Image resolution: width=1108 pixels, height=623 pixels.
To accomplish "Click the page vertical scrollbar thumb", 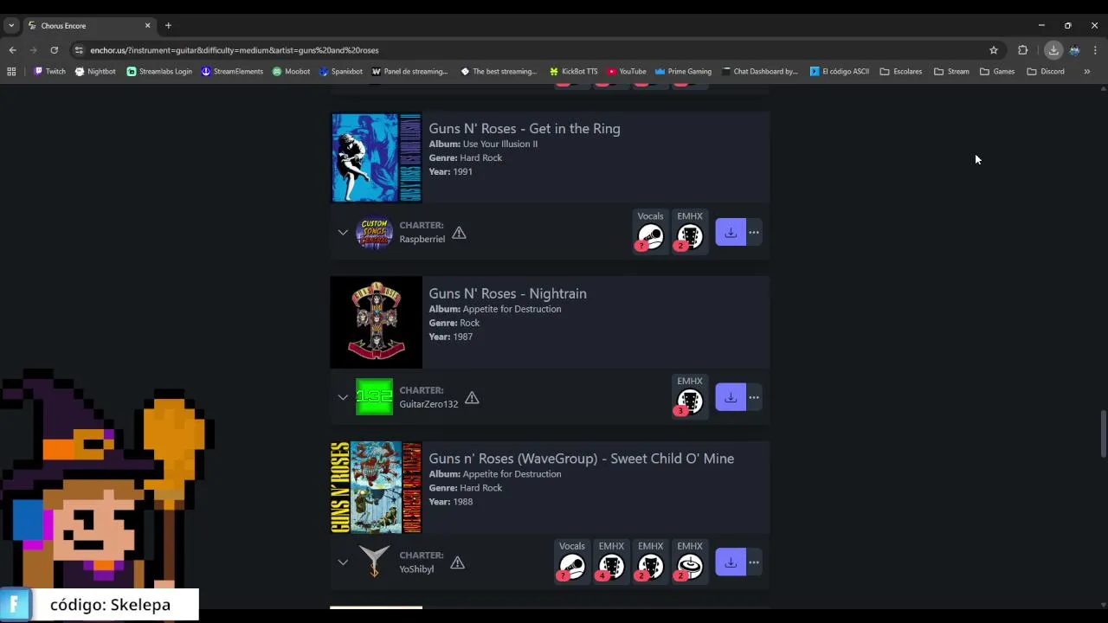I will pos(1103,434).
